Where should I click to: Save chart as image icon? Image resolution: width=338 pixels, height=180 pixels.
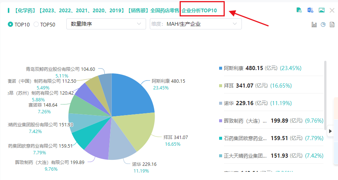tap(322, 10)
